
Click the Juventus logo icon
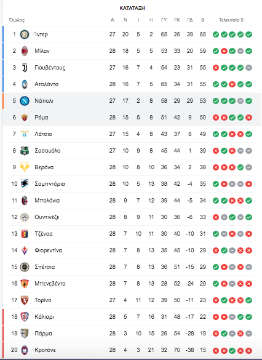click(x=25, y=68)
